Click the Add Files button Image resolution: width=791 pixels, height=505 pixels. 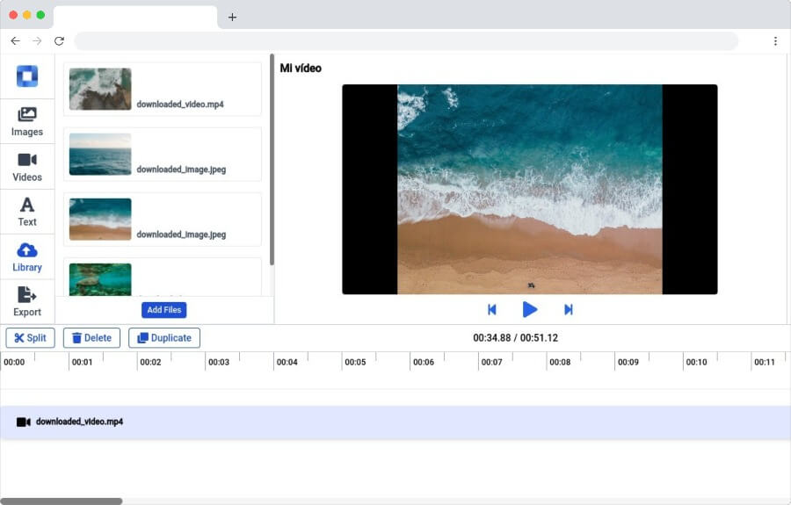[x=164, y=310]
